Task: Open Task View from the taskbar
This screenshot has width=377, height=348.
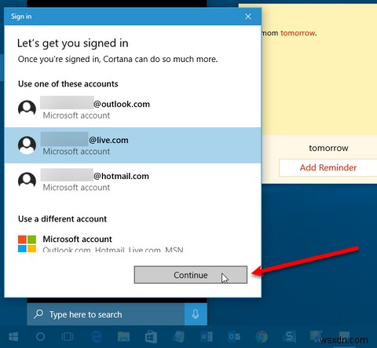Action: 68,337
